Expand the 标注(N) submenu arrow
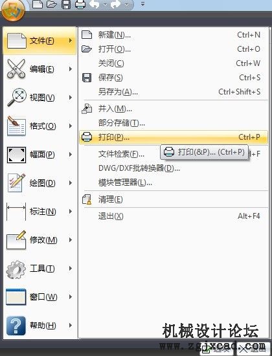This screenshot has width=272, height=356. (x=71, y=212)
